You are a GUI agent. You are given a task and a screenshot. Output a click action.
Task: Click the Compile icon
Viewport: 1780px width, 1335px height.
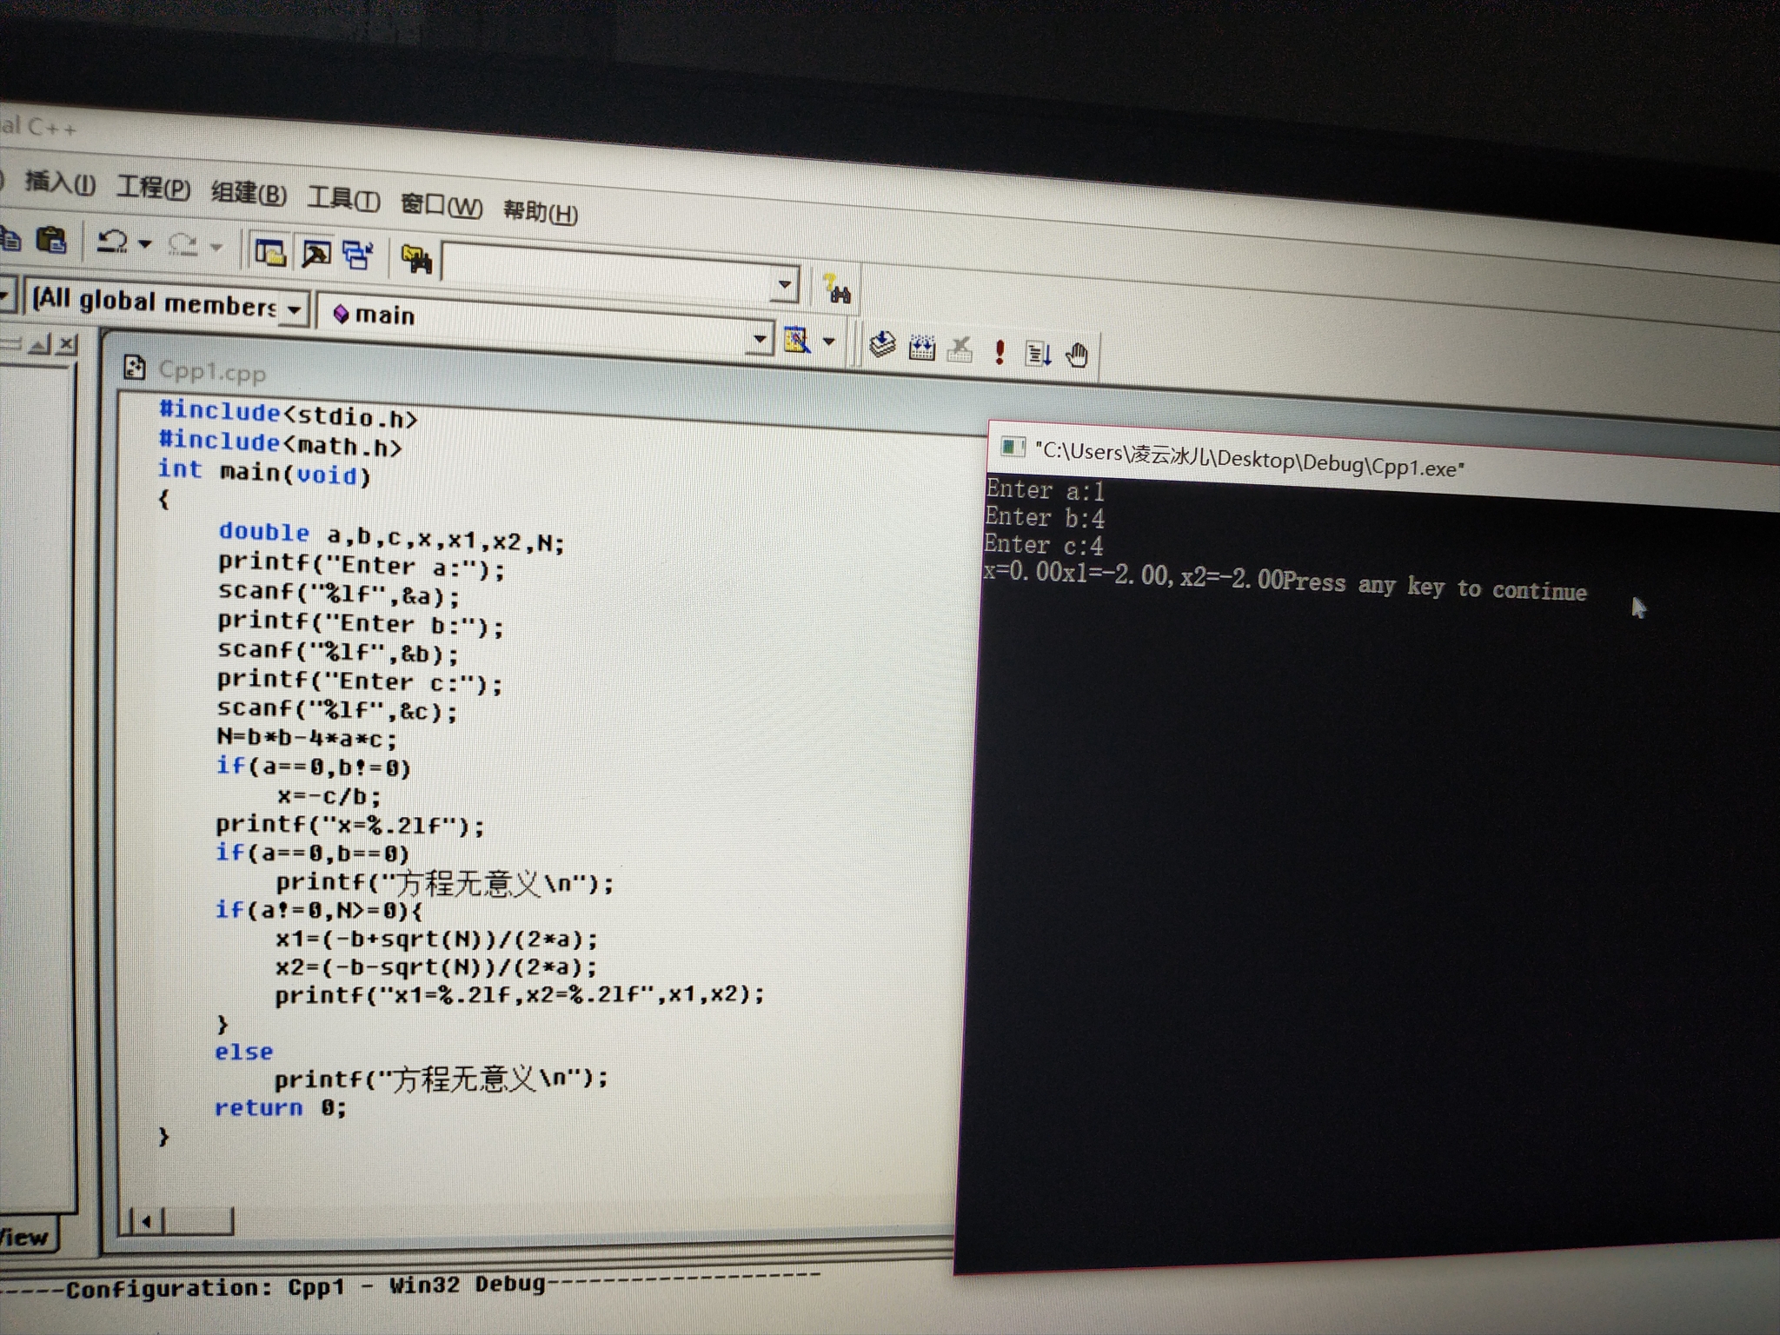[882, 344]
